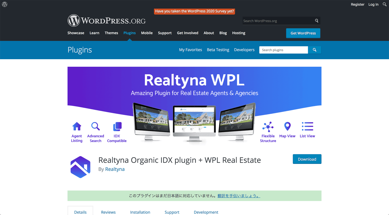The image size is (389, 215).
Task: Switch to the Development tab
Action: coord(206,212)
